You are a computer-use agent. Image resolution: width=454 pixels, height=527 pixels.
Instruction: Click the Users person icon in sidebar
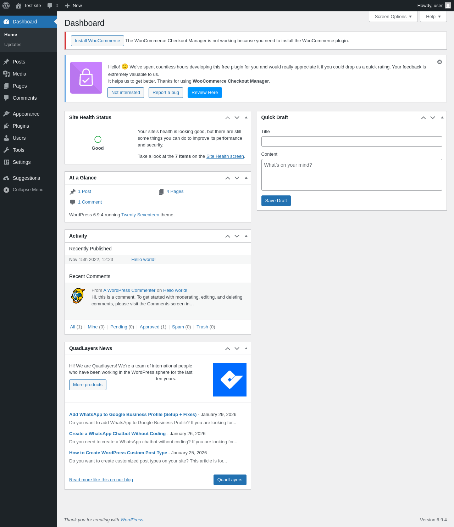6,138
